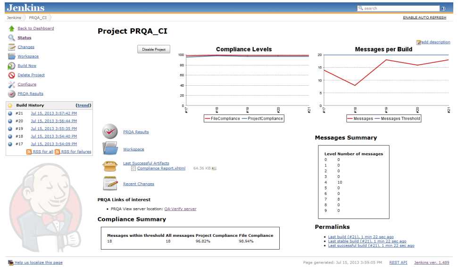Open the Build History trend link
Screen dimensions: 458x267
tap(83, 105)
